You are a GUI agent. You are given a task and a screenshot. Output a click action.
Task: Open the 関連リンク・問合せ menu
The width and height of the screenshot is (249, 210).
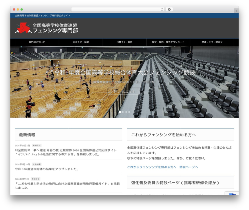(x=212, y=42)
